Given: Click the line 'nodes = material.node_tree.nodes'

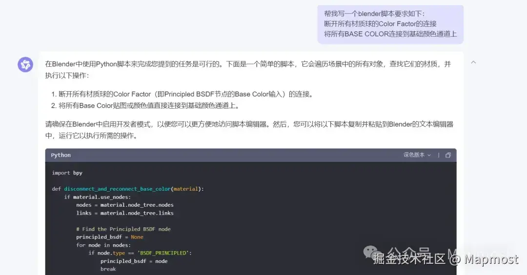Looking at the screenshot, I should (x=125, y=205).
